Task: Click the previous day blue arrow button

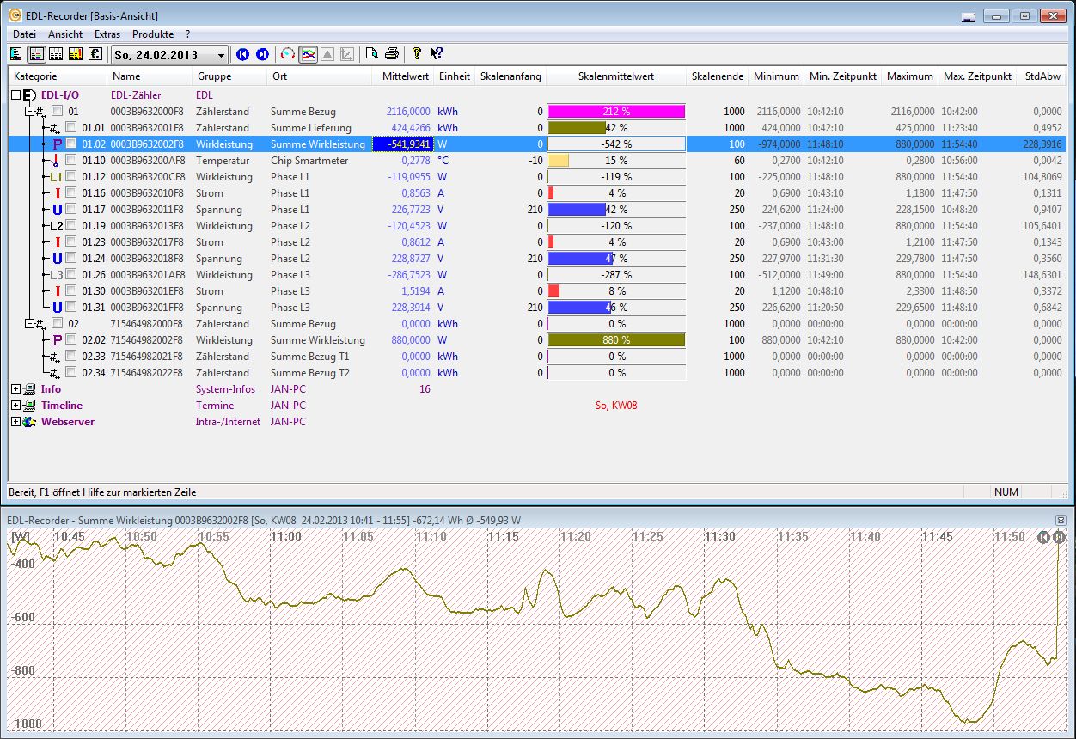Action: (242, 54)
